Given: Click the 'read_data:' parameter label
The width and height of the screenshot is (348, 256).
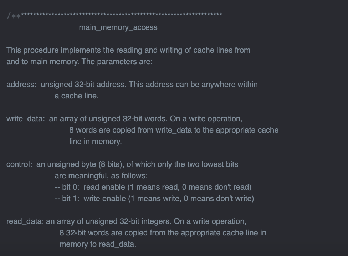Looking at the screenshot, I should point(25,221).
